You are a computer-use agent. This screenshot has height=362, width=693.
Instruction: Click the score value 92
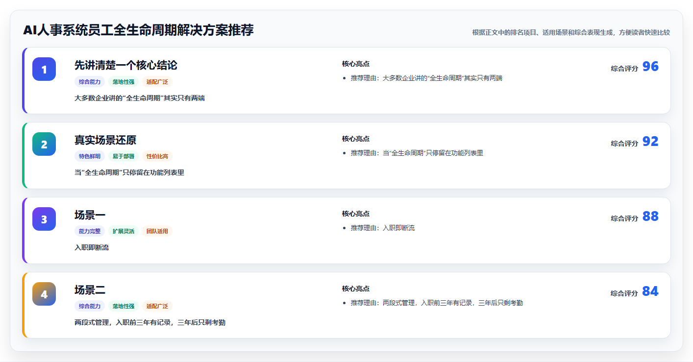650,142
